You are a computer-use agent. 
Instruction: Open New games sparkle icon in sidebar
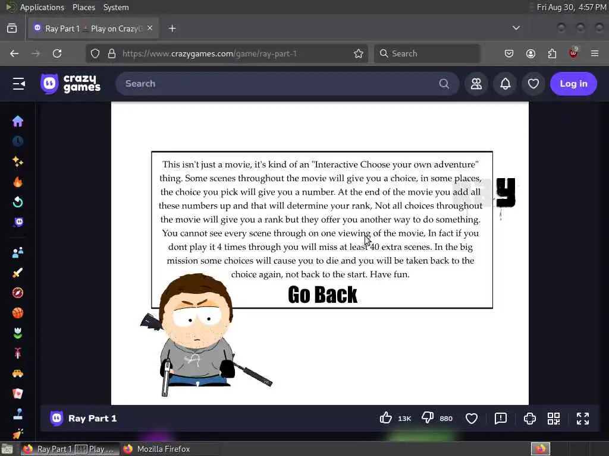[x=17, y=161]
